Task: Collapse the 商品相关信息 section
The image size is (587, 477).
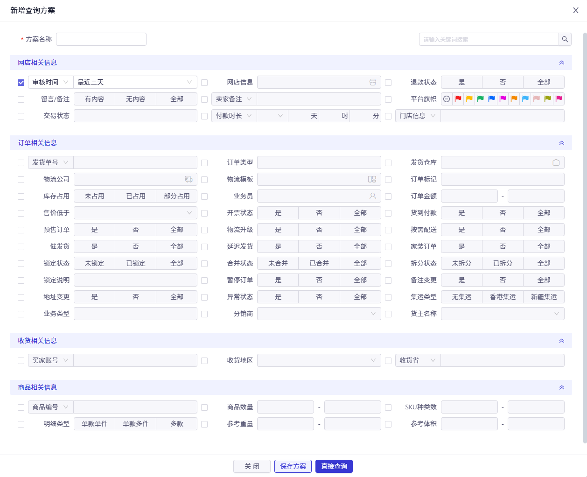Action: pyautogui.click(x=562, y=387)
